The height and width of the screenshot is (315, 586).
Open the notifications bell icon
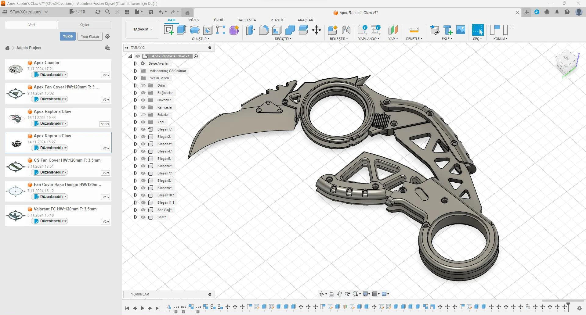[x=557, y=12]
